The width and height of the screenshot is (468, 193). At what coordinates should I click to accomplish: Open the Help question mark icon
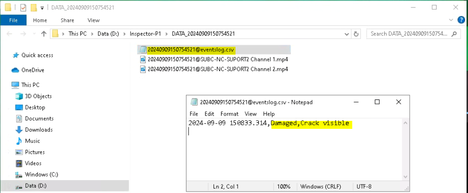tap(461, 20)
